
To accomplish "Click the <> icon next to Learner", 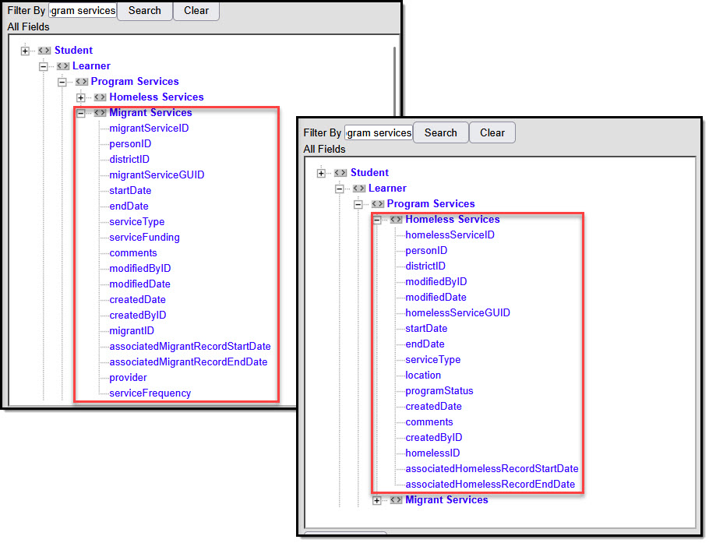I will click(x=64, y=66).
